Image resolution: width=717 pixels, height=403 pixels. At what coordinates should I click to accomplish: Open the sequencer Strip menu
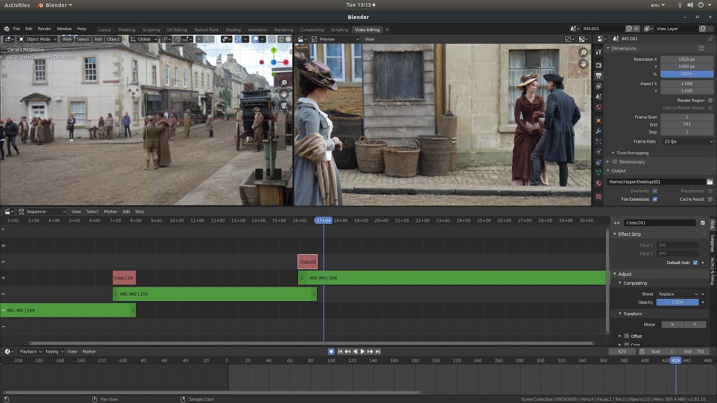139,212
